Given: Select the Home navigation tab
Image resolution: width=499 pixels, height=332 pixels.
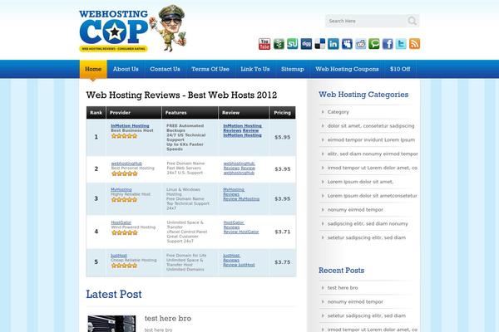Looking at the screenshot, I should (x=93, y=69).
